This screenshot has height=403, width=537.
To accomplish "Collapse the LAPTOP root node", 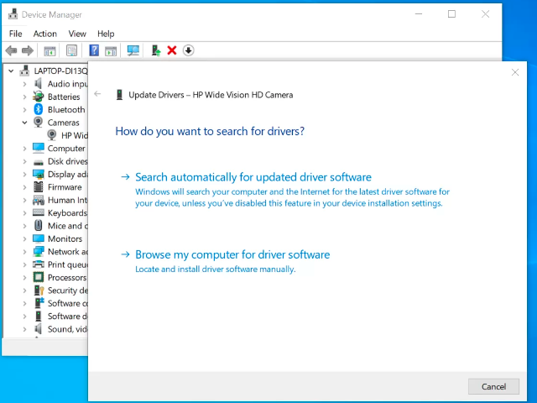I will [11, 71].
